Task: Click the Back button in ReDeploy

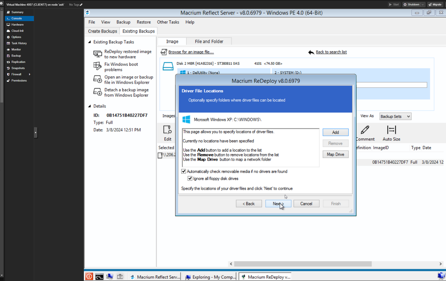Action: click(249, 204)
